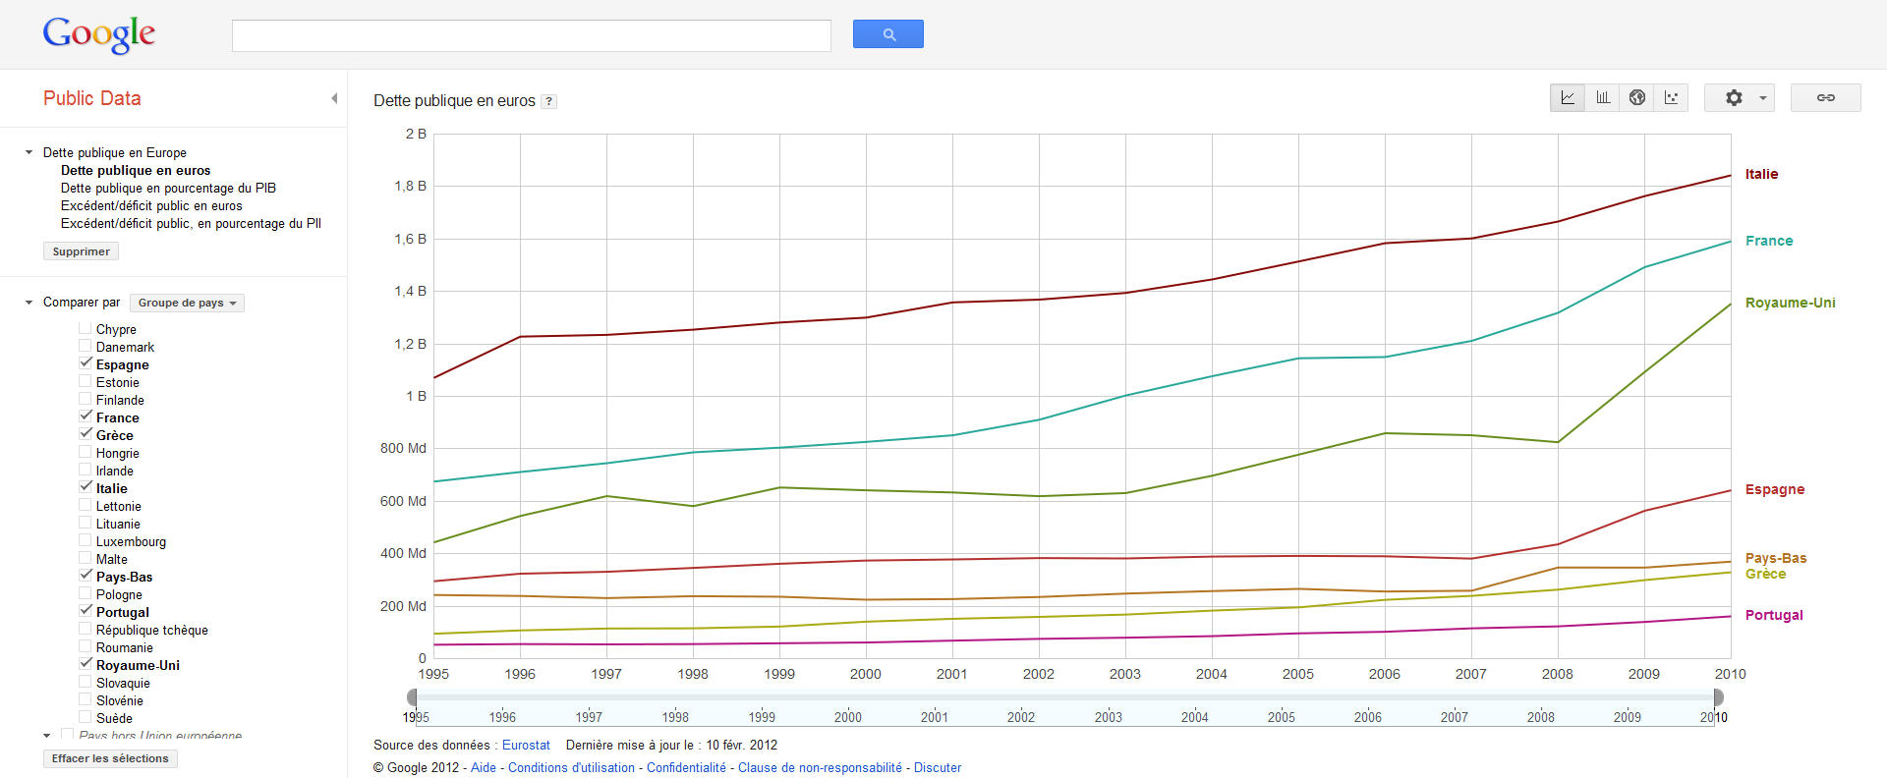
Task: Open the Groupe de pays dropdown
Action: click(x=187, y=303)
